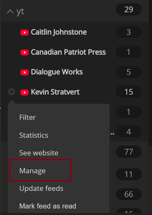Screen dimensions: 152x215
Task: Choose Manage in the feed menu
Action: tap(40, 170)
